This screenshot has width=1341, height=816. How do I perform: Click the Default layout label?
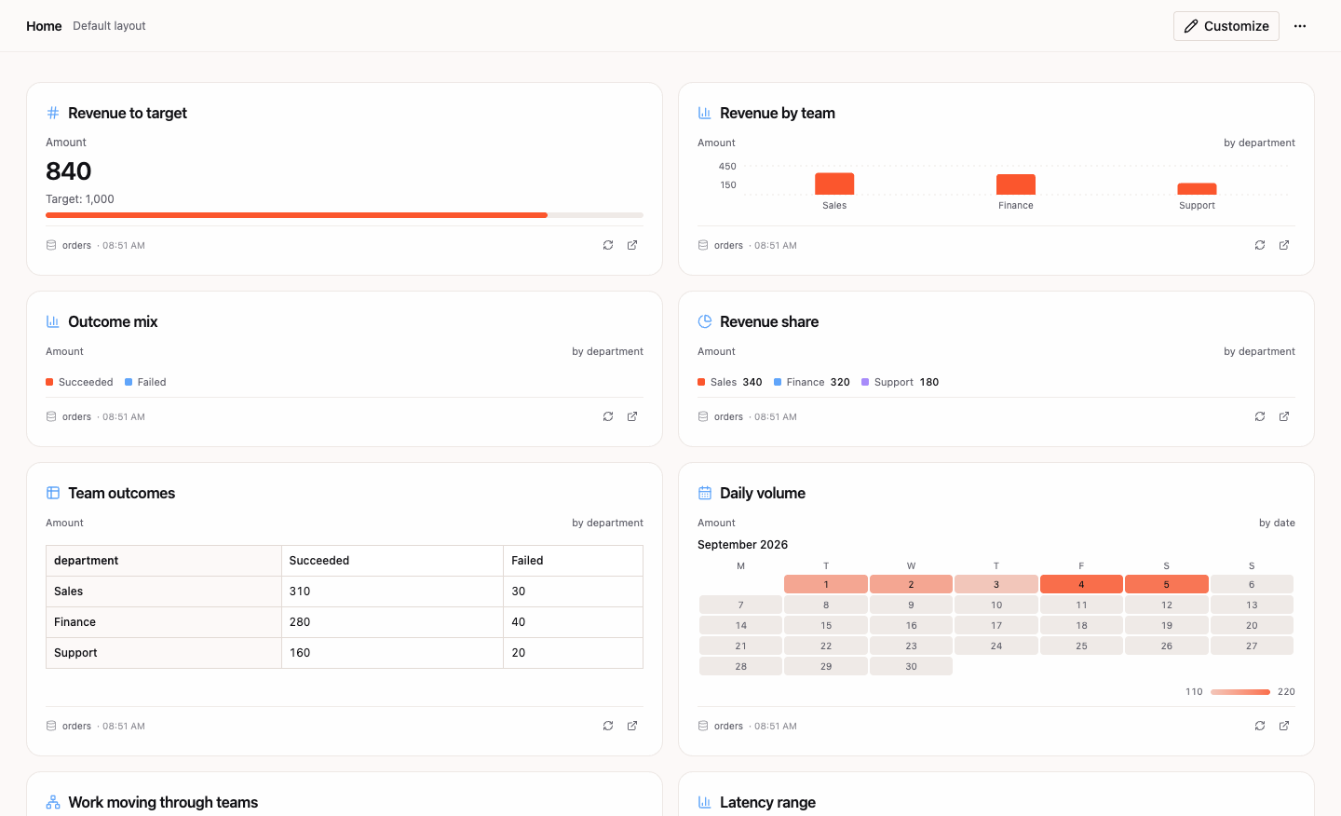109,26
